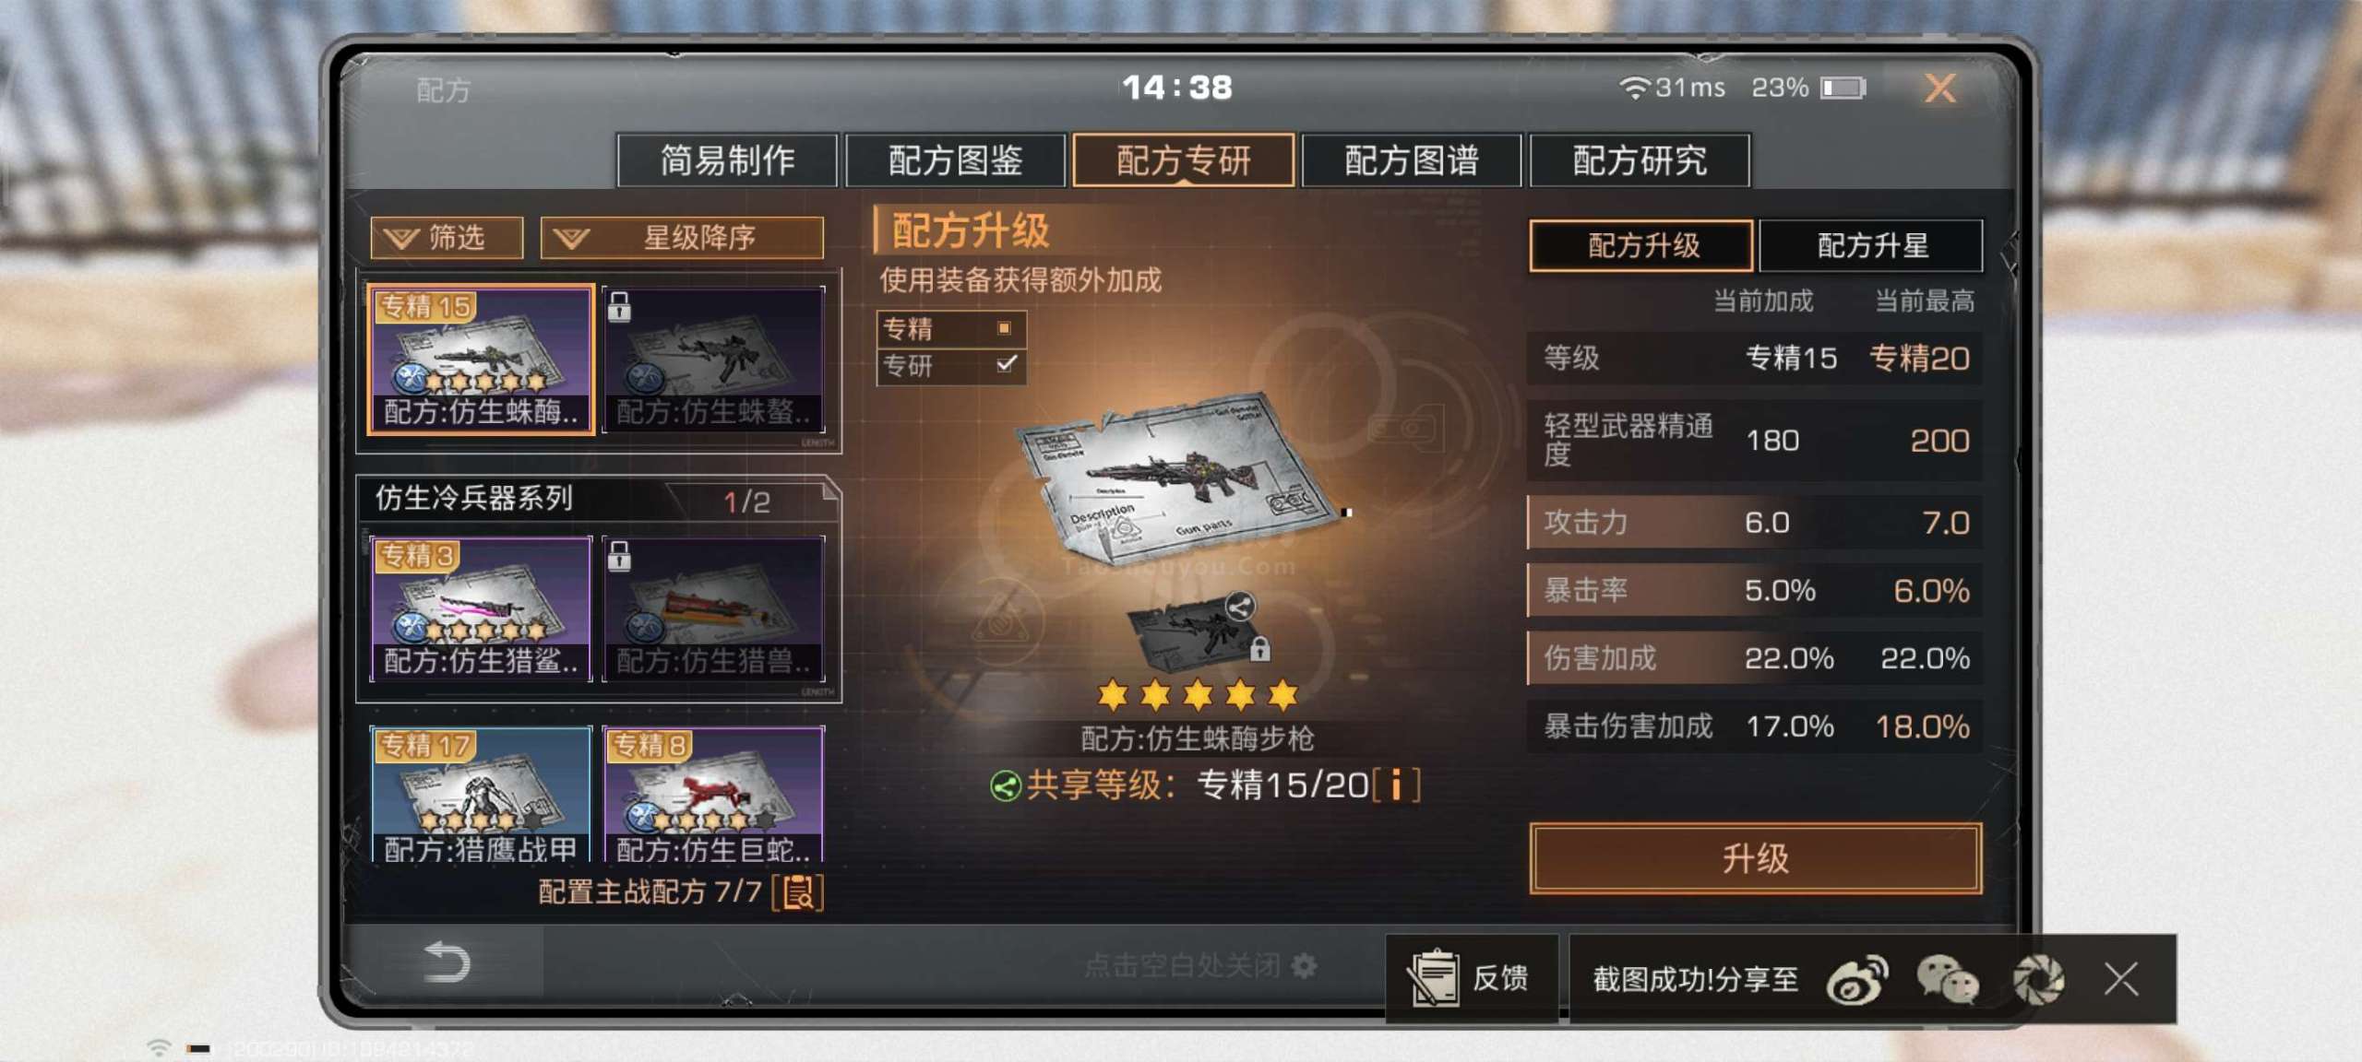The height and width of the screenshot is (1062, 2362).
Task: Tap the back arrow icon
Action: coord(447,962)
